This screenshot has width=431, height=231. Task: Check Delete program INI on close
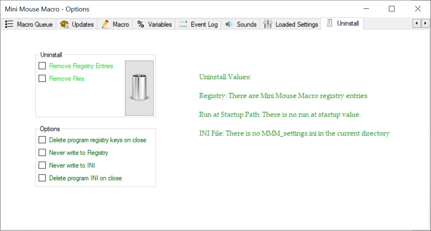coord(42,178)
